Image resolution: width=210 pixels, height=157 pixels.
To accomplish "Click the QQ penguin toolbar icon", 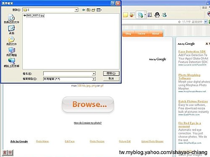I will (157, 15).
